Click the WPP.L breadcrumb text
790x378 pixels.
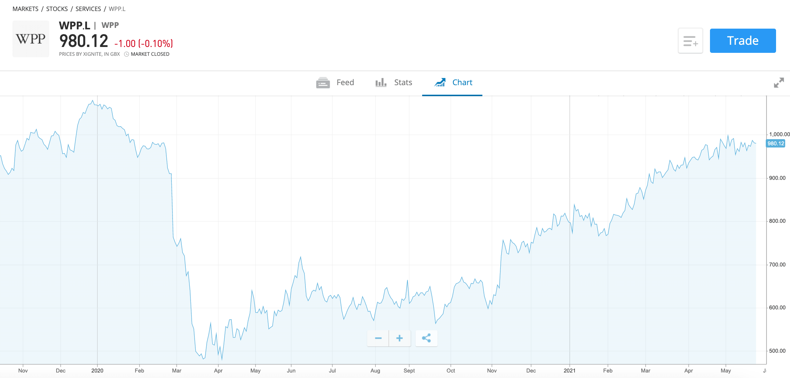[117, 9]
